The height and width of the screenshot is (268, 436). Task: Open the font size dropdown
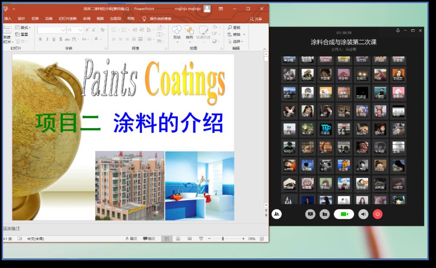(80, 30)
